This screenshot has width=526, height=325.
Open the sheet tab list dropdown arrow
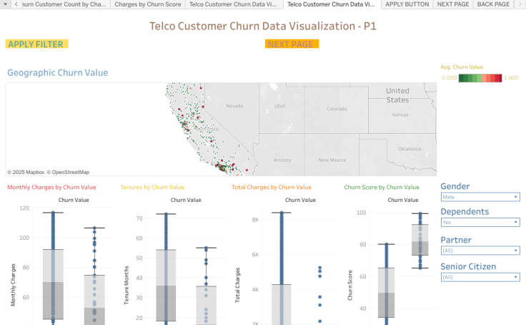[x=6, y=4]
